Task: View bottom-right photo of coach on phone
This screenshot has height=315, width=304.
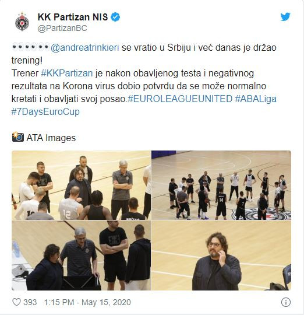Action: pos(221,256)
